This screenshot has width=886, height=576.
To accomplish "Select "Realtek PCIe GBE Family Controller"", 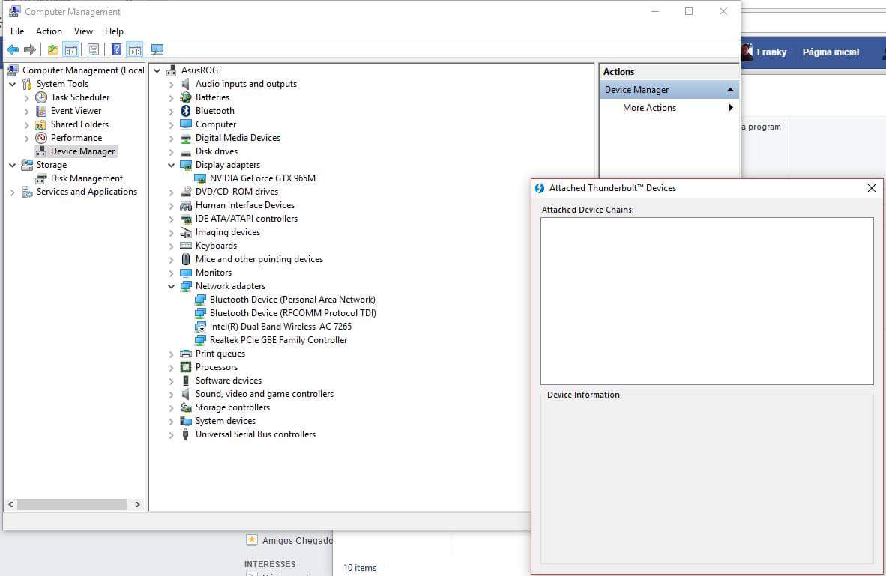I will click(x=278, y=340).
